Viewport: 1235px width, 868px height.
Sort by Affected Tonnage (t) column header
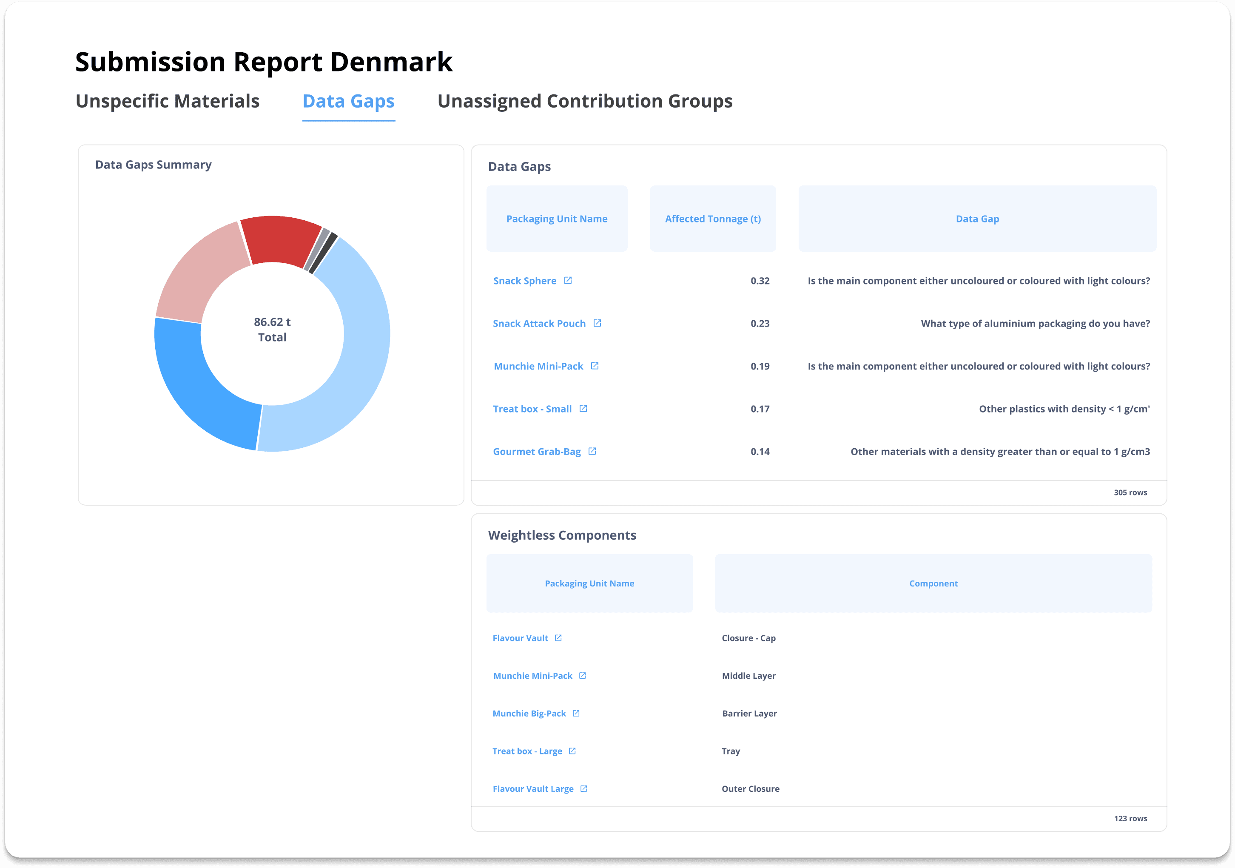(713, 218)
